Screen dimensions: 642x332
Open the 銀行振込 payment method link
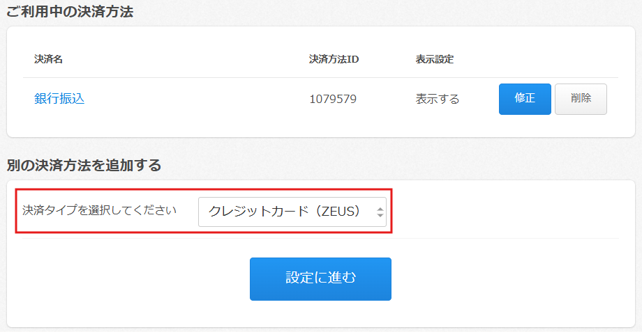coord(59,99)
